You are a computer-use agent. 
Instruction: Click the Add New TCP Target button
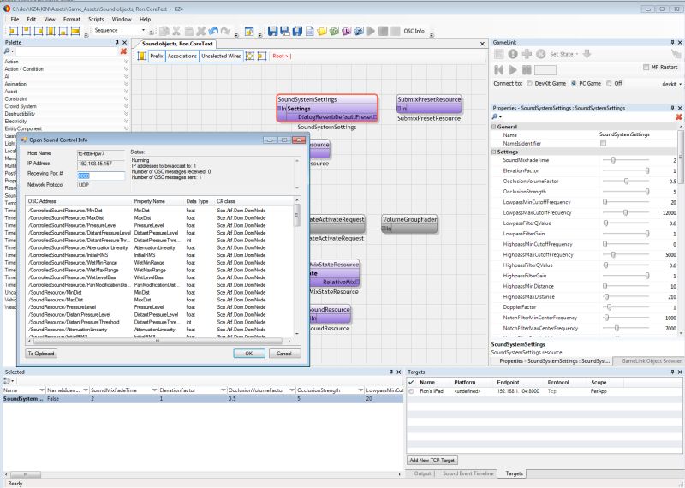point(432,461)
